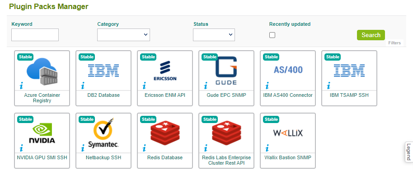This screenshot has width=413, height=171.
Task: Click the Stable badge on Redis Labs Enterprise
Action: tap(210, 119)
